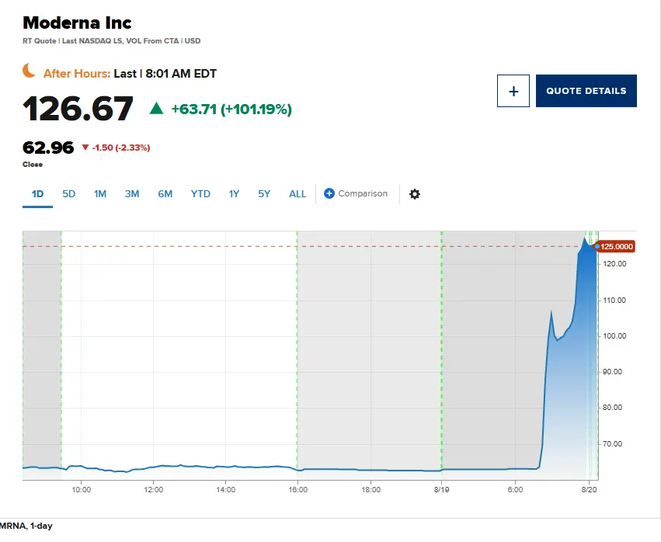Image resolution: width=661 pixels, height=542 pixels.
Task: Click the 70.00 y-axis label
Action: click(x=613, y=444)
